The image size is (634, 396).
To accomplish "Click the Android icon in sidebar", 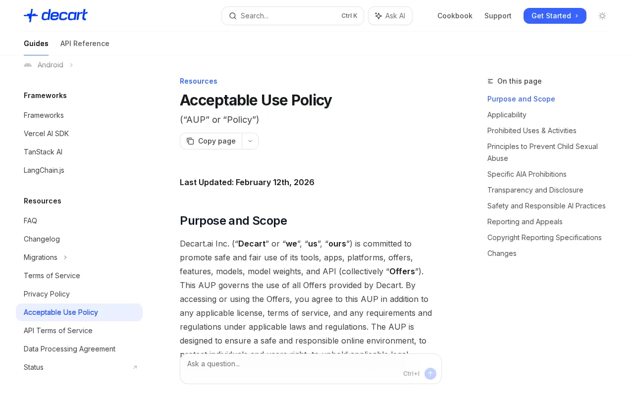I will pyautogui.click(x=28, y=65).
